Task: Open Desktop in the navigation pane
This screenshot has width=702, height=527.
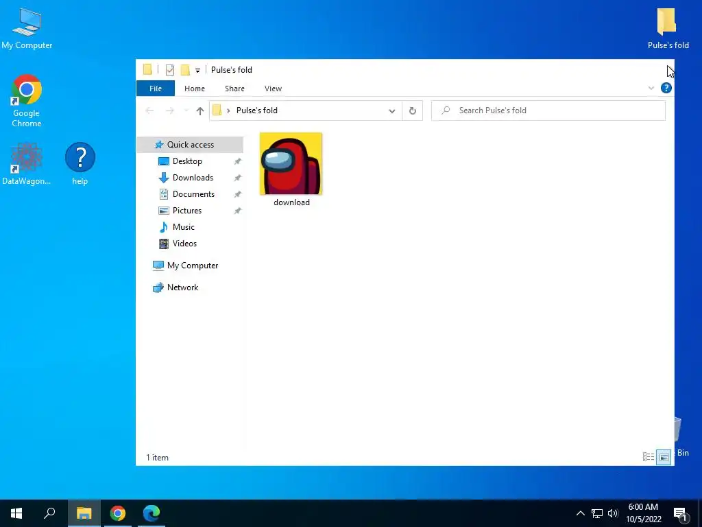Action: coord(187,161)
